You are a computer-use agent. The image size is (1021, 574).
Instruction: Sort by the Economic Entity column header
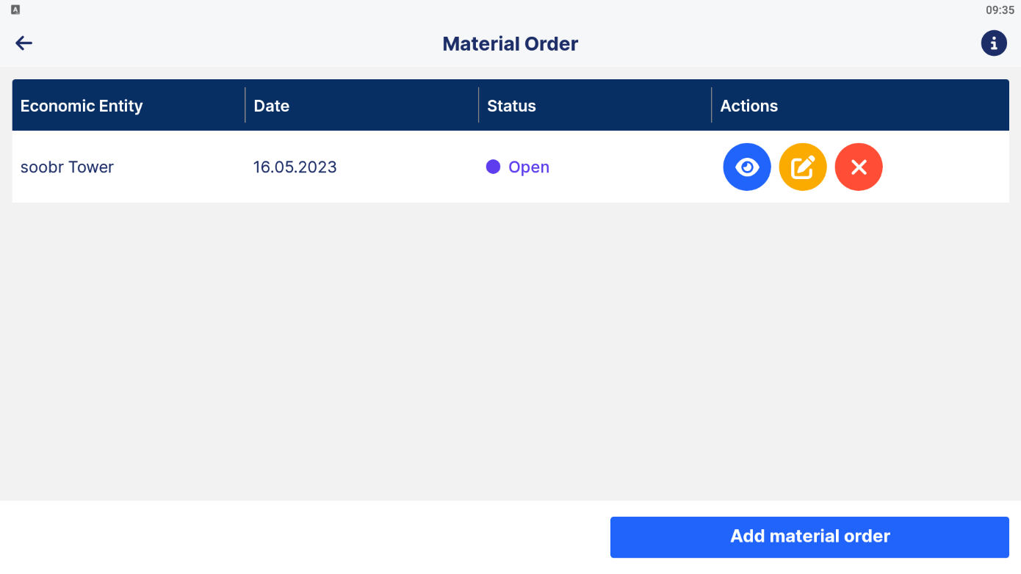(x=82, y=106)
